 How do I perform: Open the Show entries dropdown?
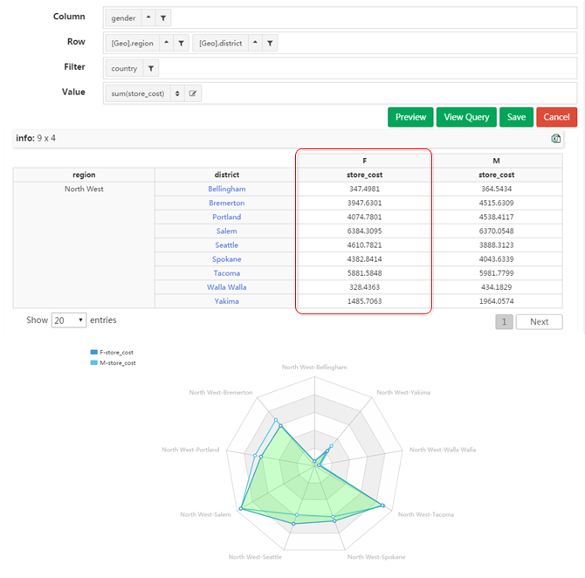(69, 320)
